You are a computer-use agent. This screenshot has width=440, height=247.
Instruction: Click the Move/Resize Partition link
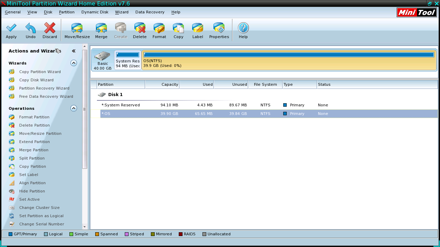pos(40,133)
